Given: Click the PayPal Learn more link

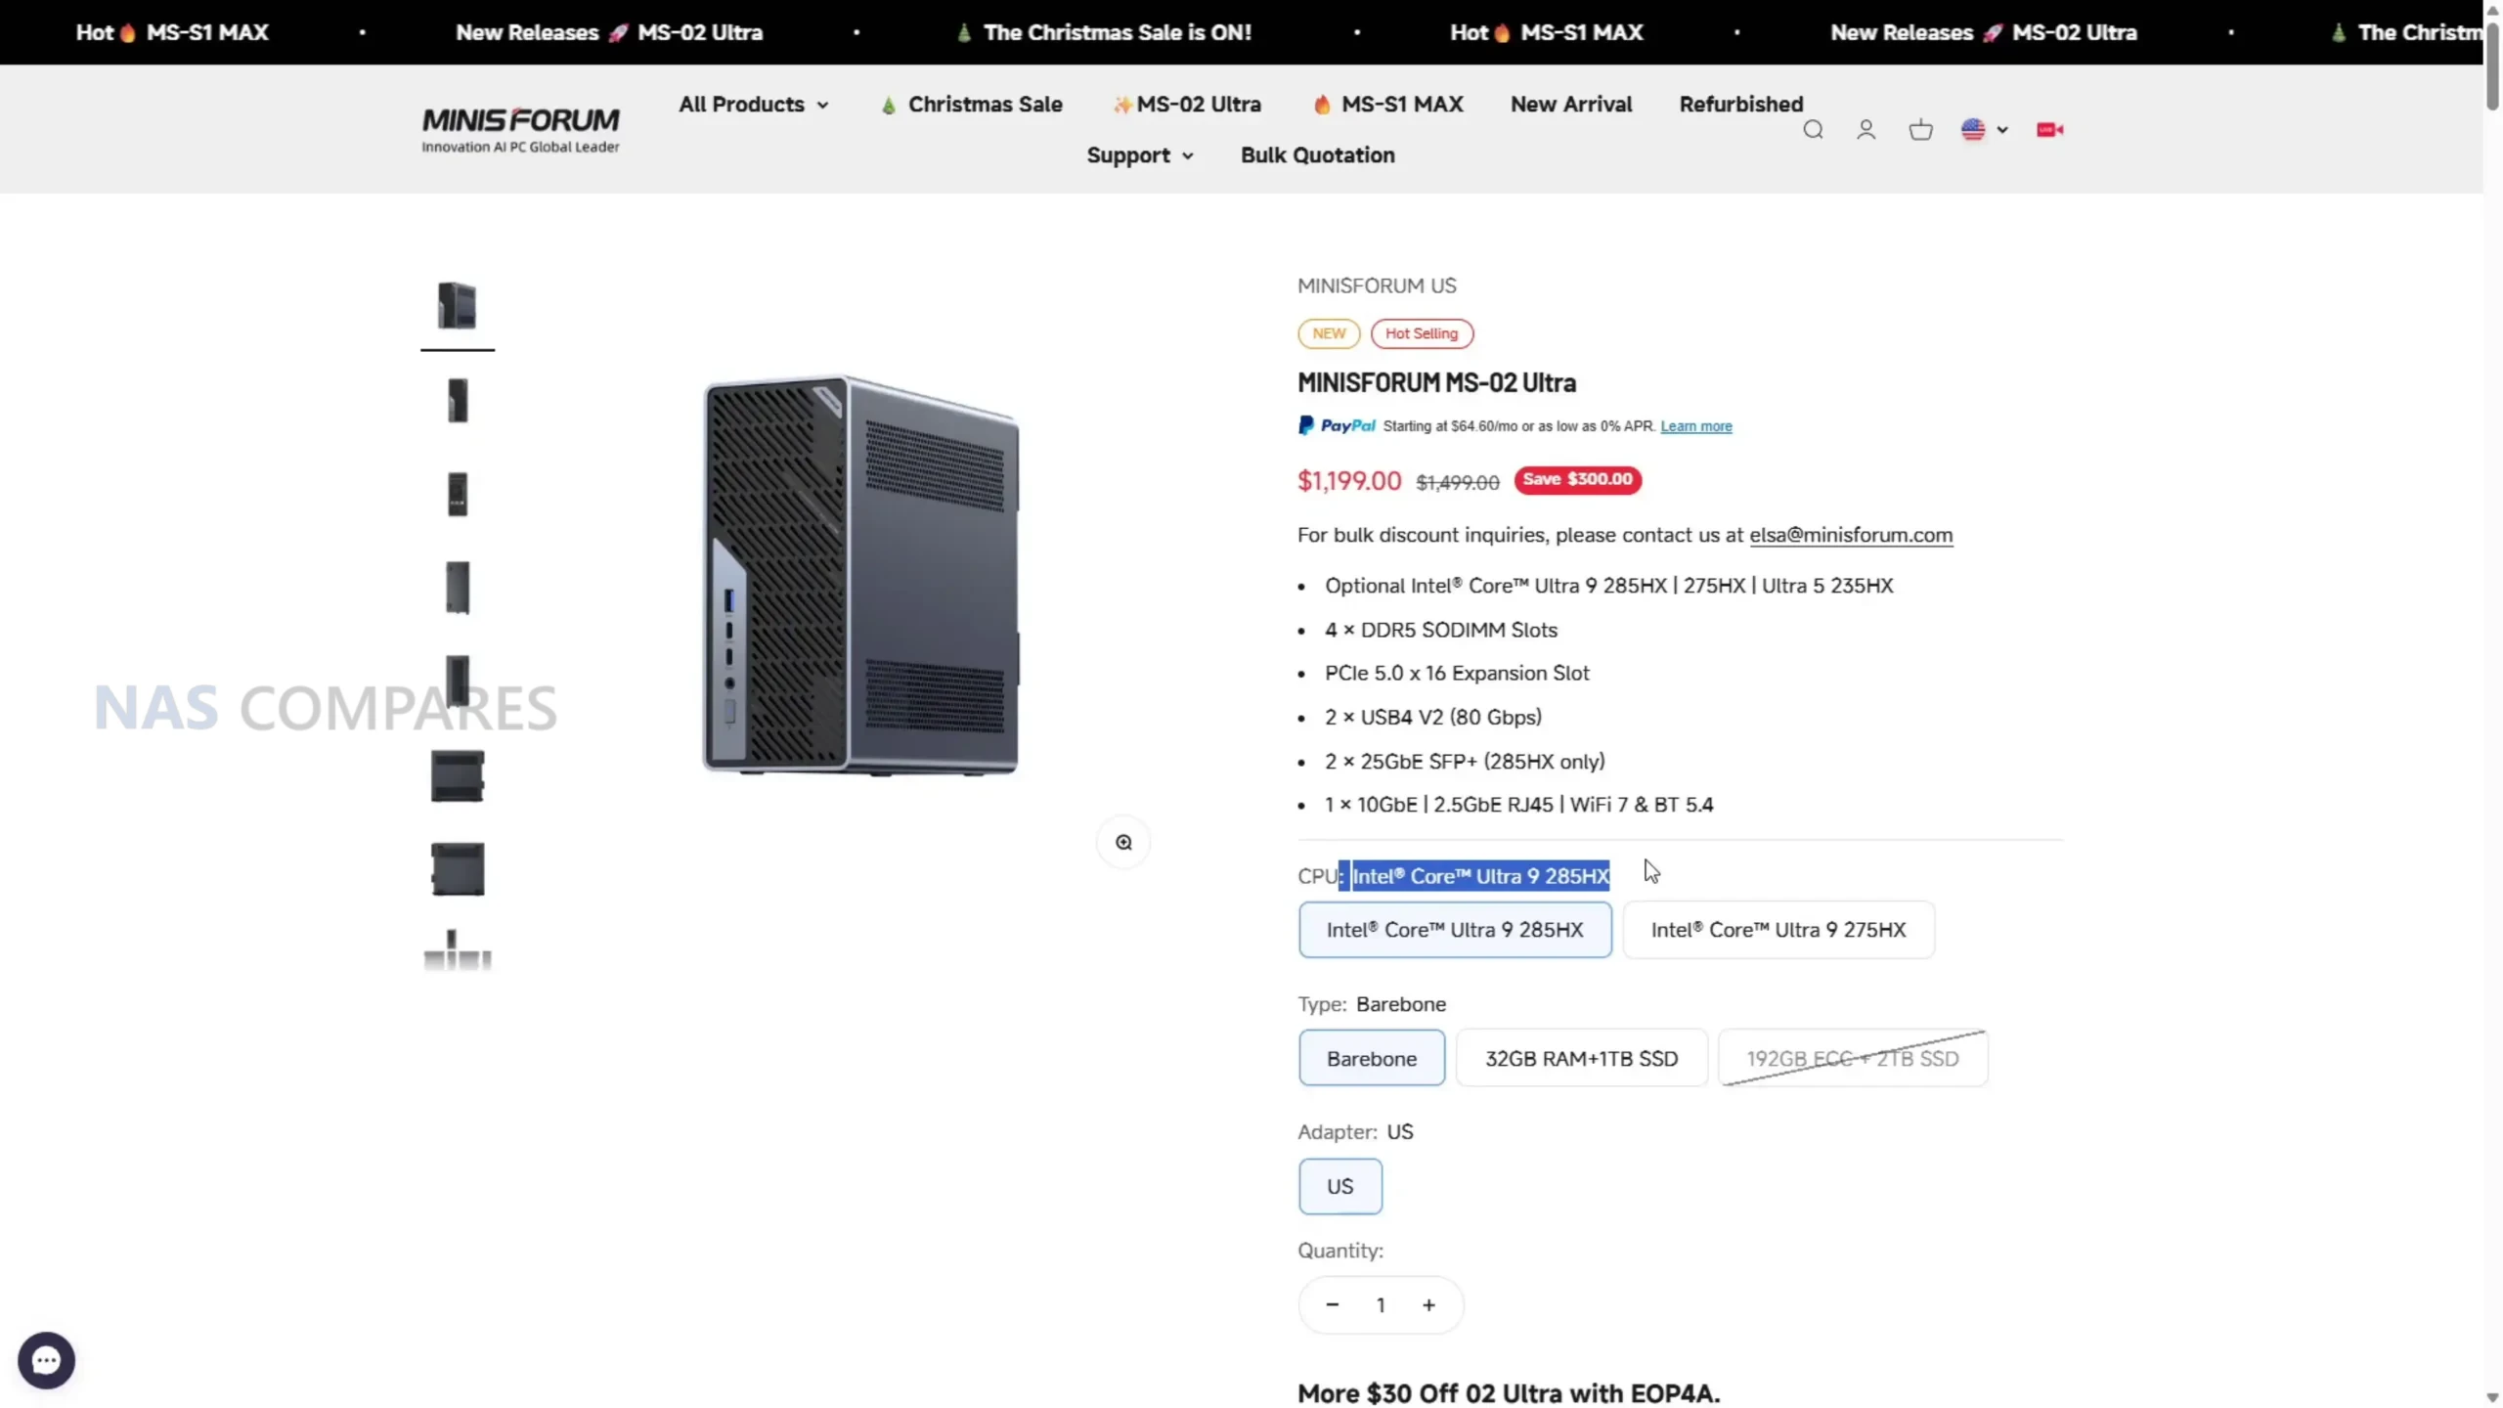Looking at the screenshot, I should point(1695,426).
